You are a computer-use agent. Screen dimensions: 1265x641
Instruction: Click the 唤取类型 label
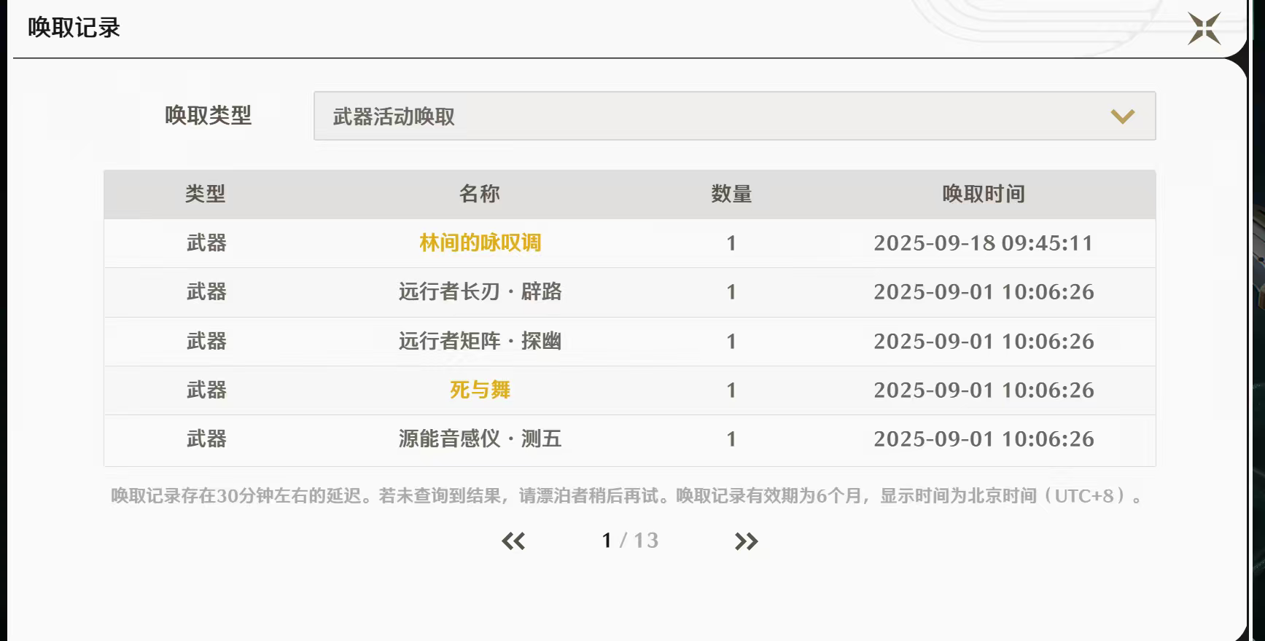point(208,115)
